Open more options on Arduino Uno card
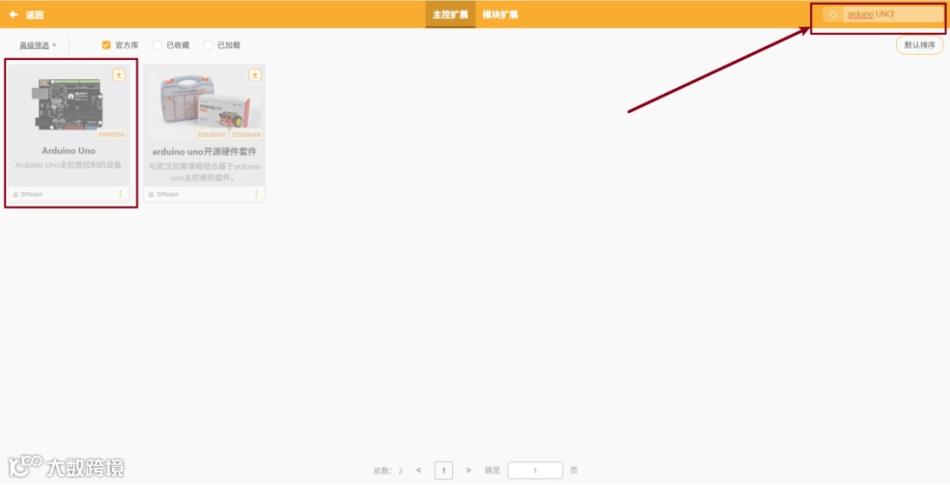Viewport: 950px width, 485px height. coord(120,194)
